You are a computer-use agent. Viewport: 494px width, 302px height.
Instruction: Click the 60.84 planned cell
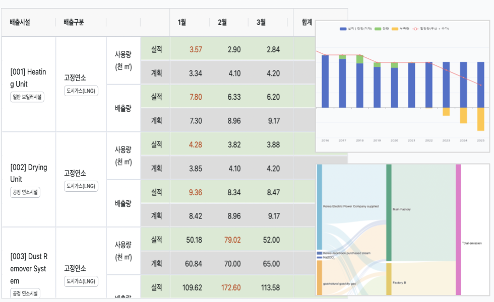[194, 264]
